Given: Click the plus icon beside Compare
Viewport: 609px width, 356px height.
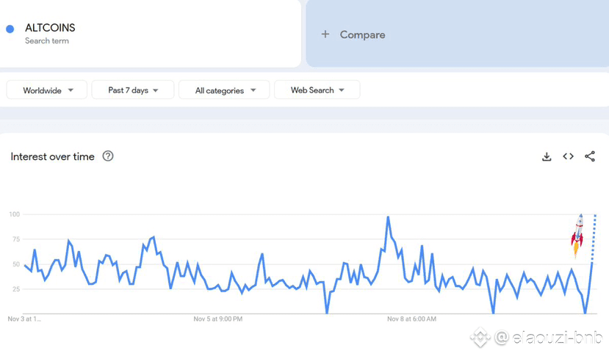Looking at the screenshot, I should tap(325, 34).
